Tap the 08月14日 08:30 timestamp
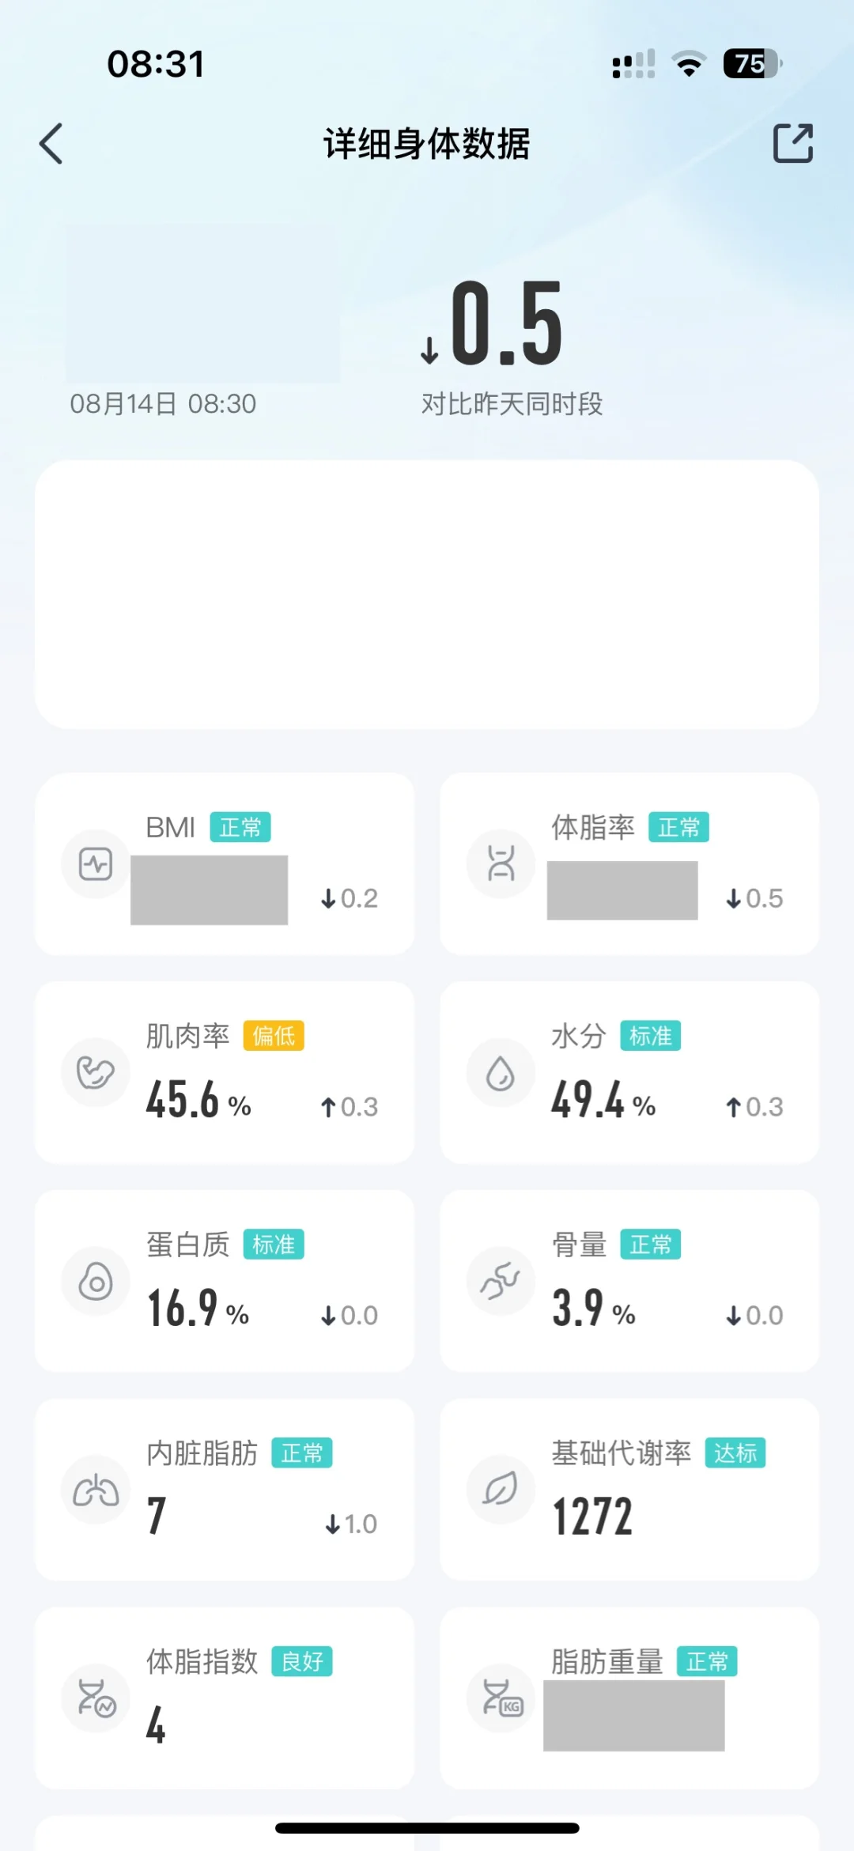This screenshot has height=1851, width=854. 163,404
